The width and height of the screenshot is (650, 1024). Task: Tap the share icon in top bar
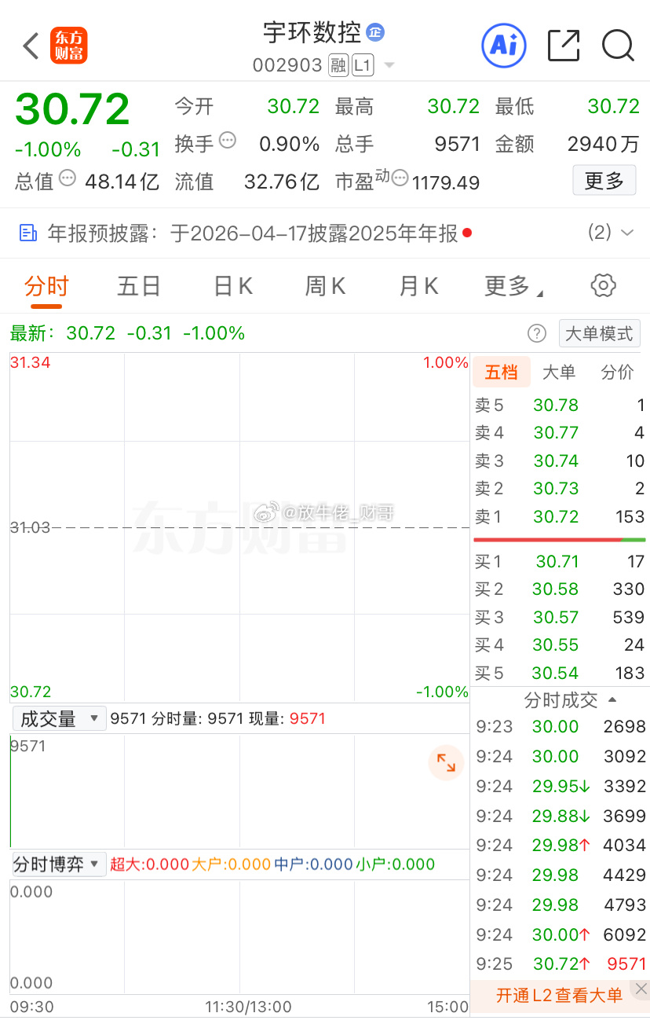click(564, 46)
